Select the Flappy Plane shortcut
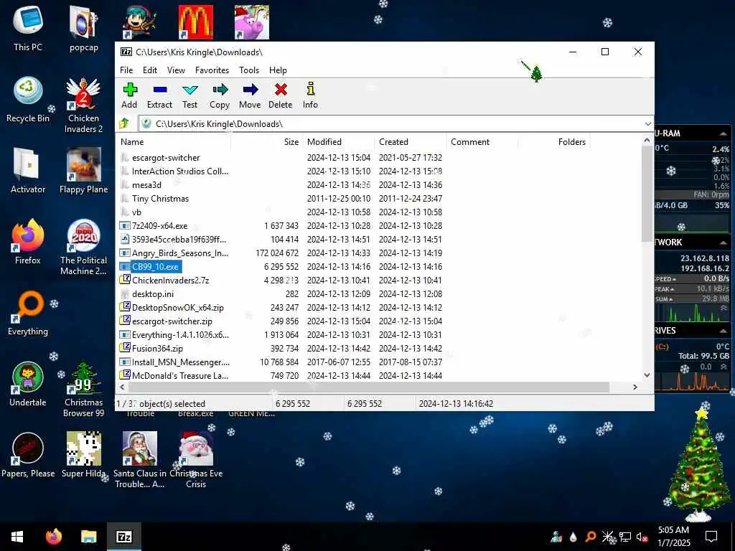The height and width of the screenshot is (551, 735). (x=83, y=171)
